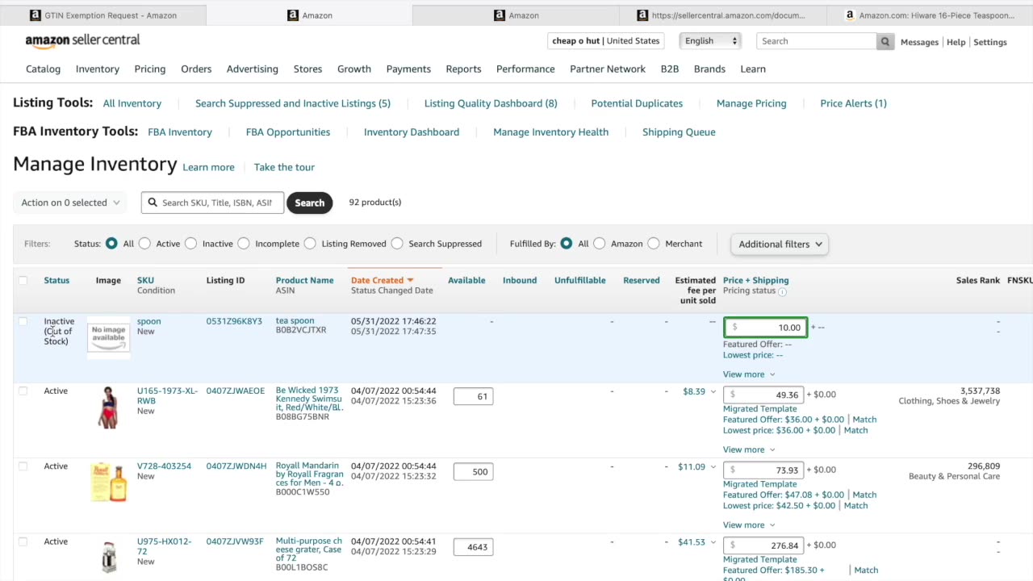
Task: Open the Royall Mandarin product thumbnail
Action: click(108, 482)
